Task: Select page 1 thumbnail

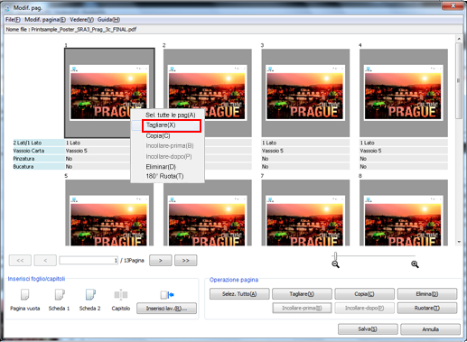Action: tap(109, 93)
